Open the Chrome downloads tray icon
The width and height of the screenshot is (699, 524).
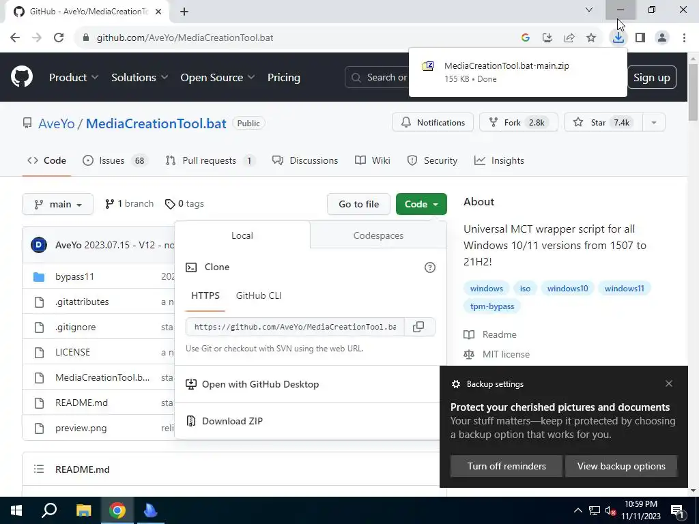pos(618,38)
